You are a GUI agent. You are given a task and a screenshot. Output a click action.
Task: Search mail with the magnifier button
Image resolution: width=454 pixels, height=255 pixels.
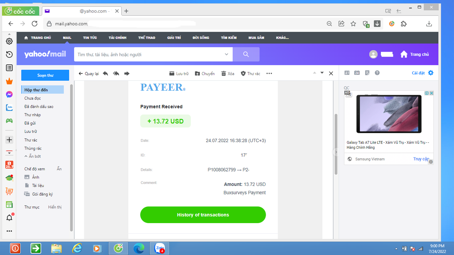point(246,54)
